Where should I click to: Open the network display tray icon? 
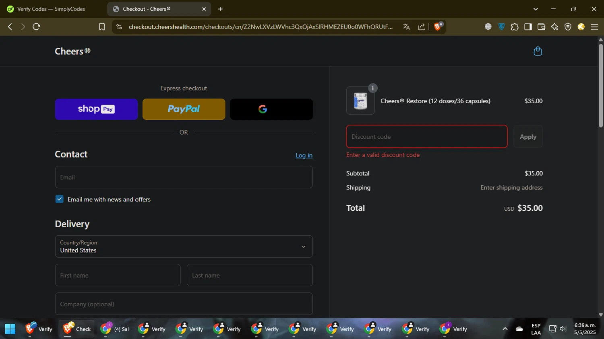pyautogui.click(x=552, y=329)
